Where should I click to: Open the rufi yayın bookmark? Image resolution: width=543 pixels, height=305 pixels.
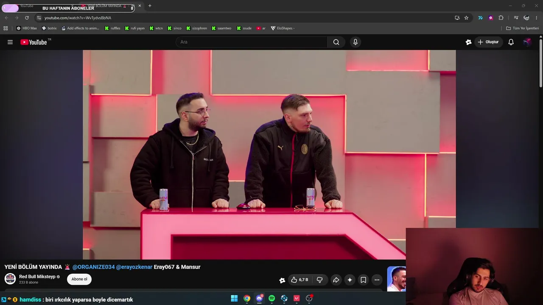coord(134,28)
